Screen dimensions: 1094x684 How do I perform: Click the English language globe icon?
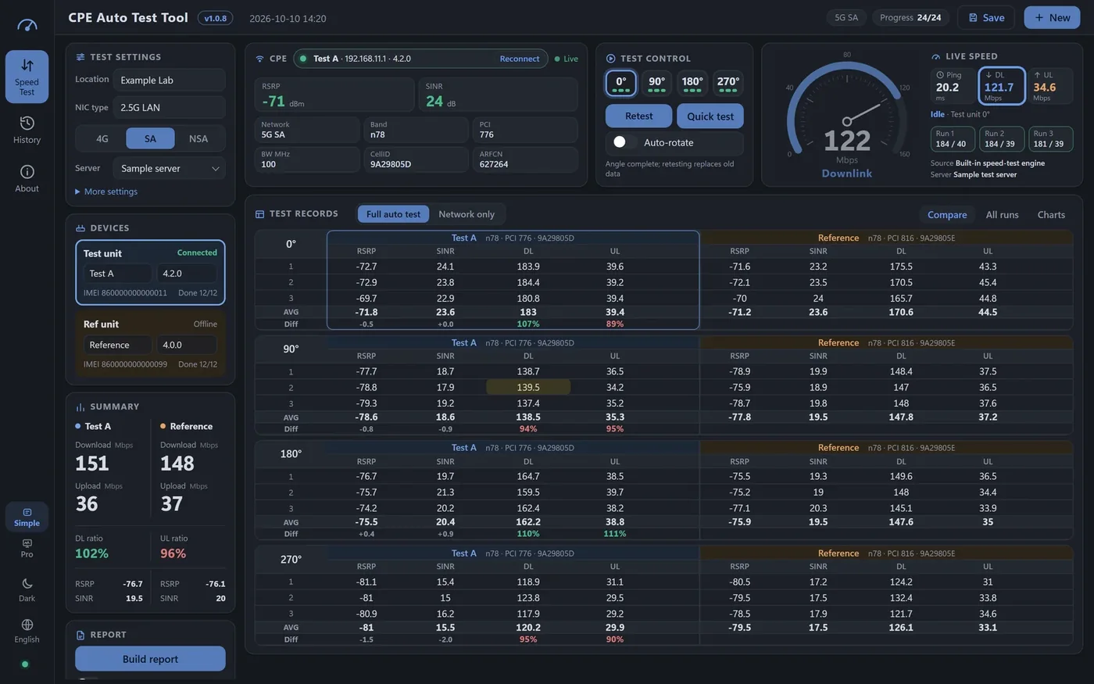(x=27, y=625)
